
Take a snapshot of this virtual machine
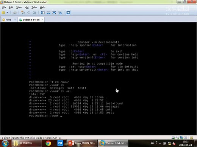click(x=23, y=12)
